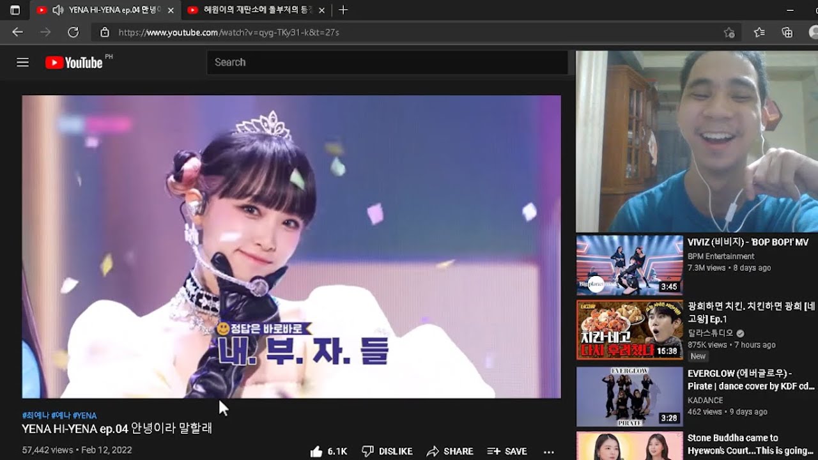Click the save-to-playlist icon
This screenshot has height=460, width=818.
[493, 452]
